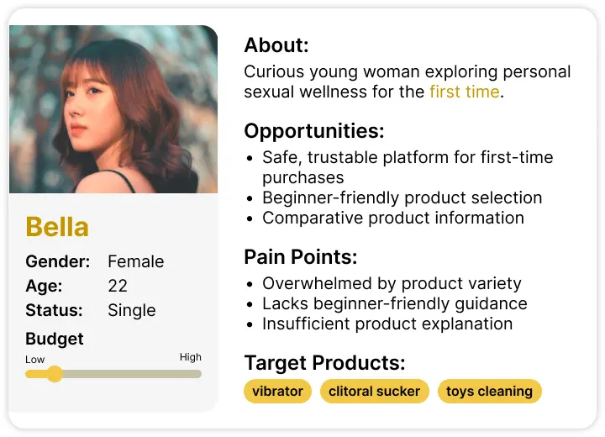Click the toys cleaning tag

489,391
